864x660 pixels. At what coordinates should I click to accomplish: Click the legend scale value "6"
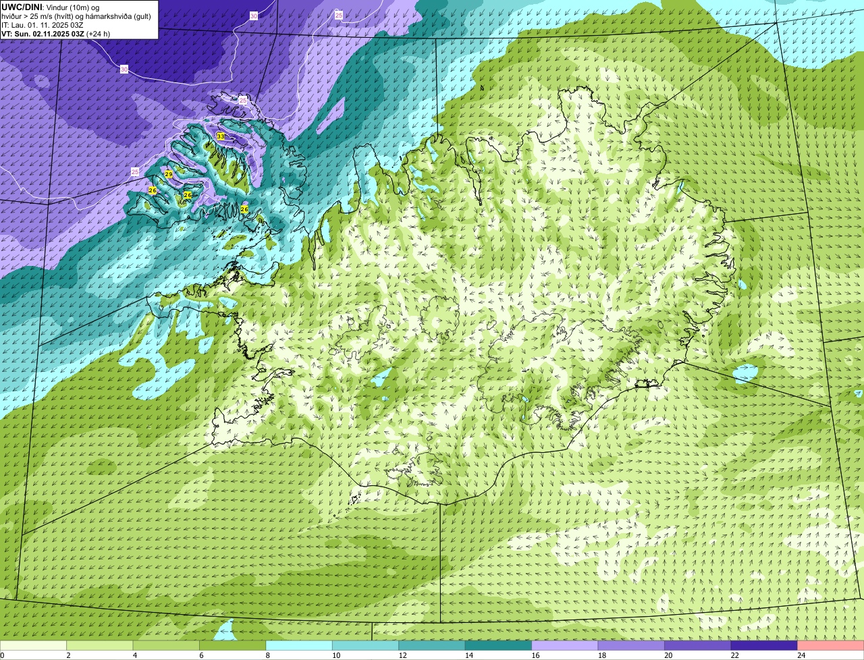point(201,655)
